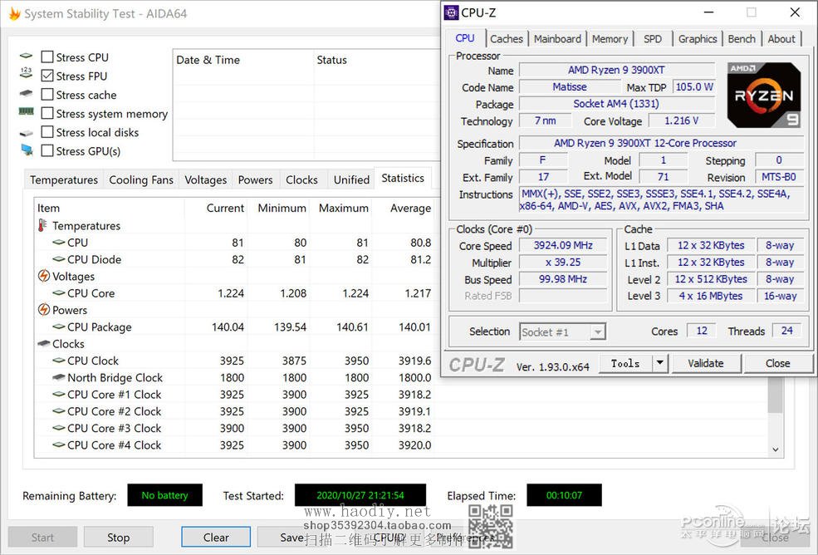This screenshot has width=818, height=555.
Task: Click the AMD Ryzen 9 logo image
Action: click(x=764, y=95)
